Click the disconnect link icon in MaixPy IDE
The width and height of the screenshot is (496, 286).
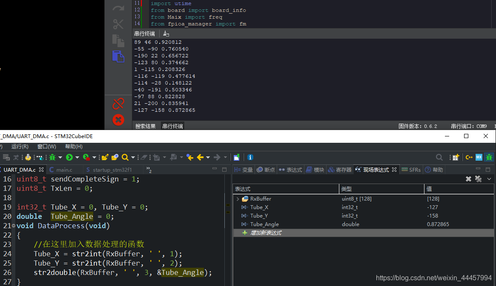tap(118, 104)
